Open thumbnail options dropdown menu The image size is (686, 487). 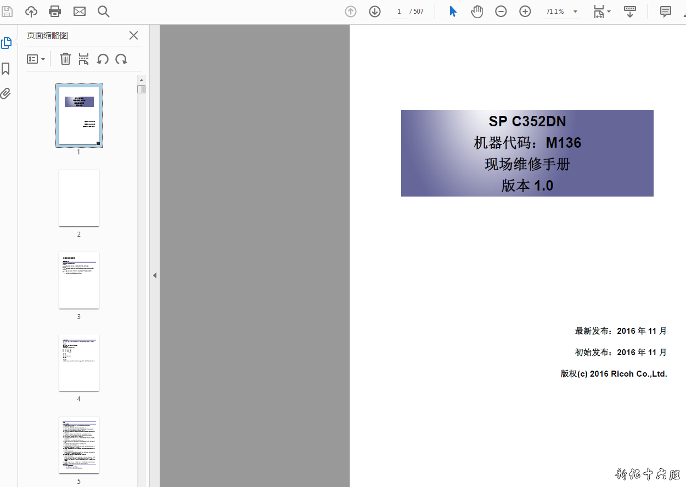[x=36, y=59]
